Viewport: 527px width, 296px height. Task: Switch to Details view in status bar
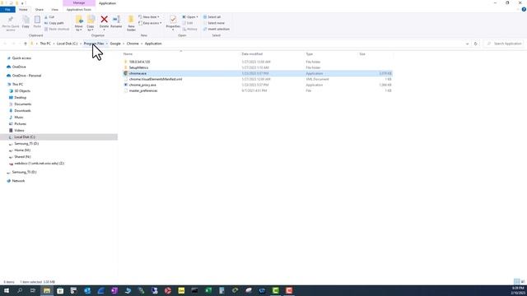tap(516, 281)
